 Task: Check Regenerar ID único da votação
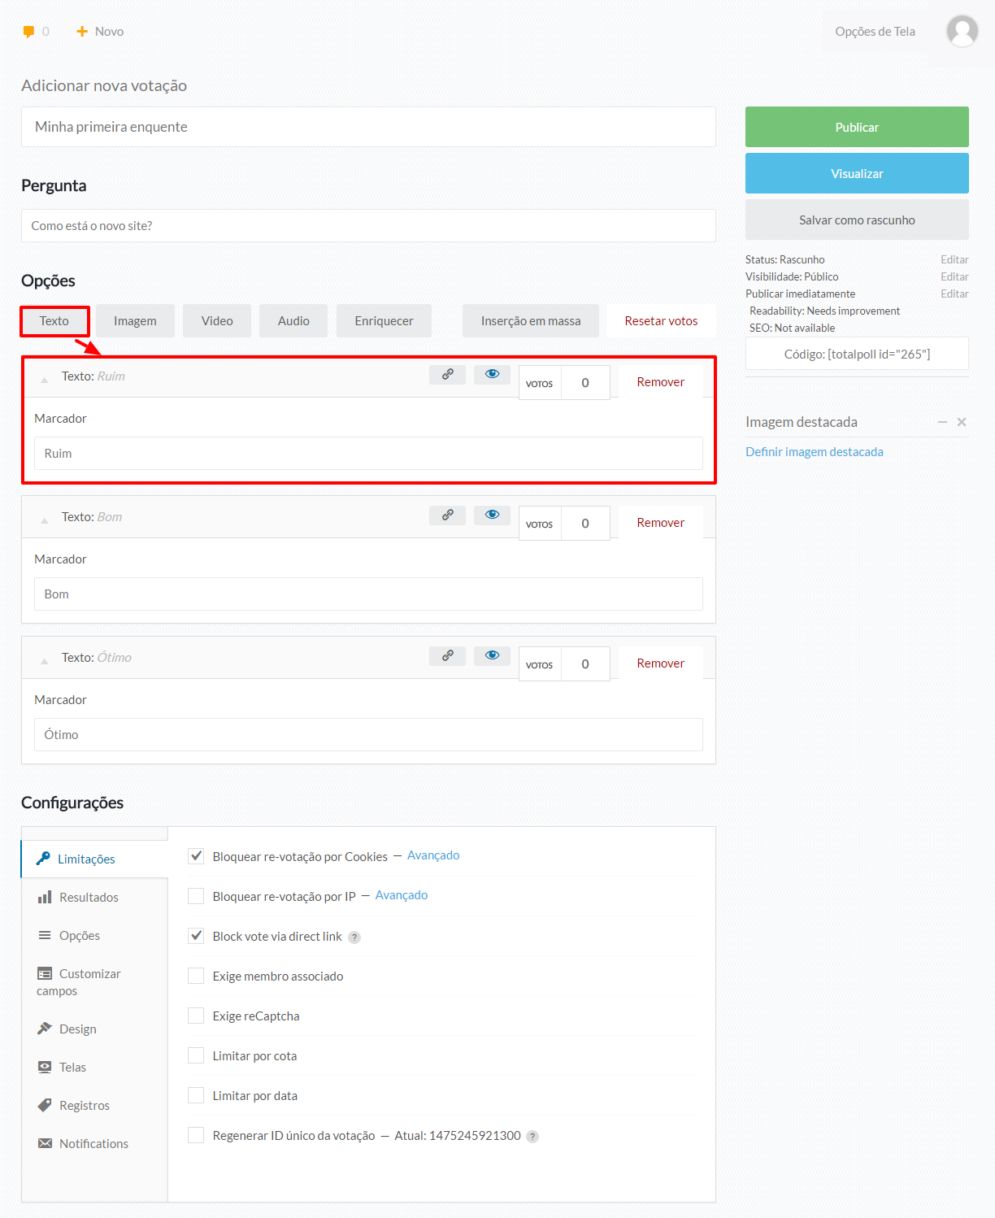[x=196, y=1135]
